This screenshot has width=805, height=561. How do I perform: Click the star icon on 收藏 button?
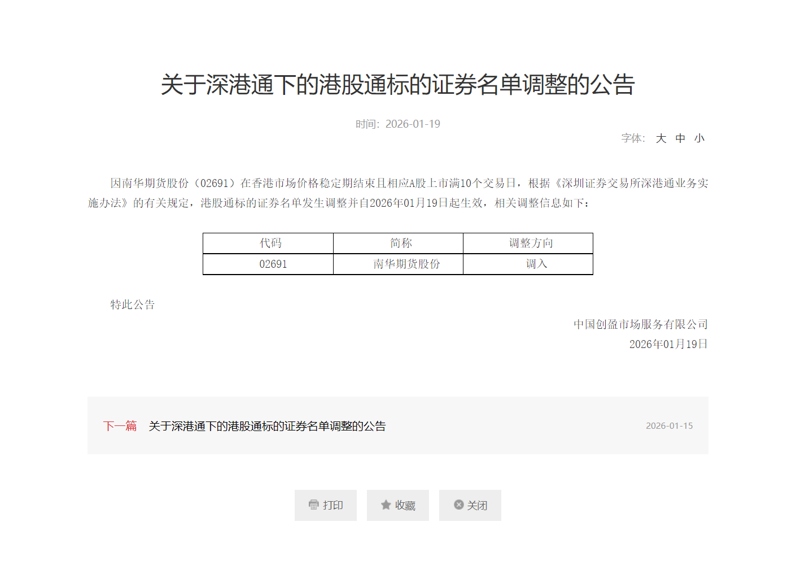click(386, 505)
